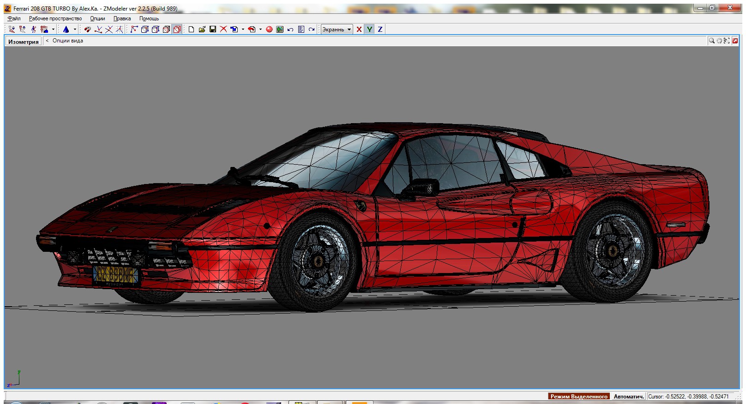Open the history list document icon
The height and width of the screenshot is (404, 746).
(301, 30)
